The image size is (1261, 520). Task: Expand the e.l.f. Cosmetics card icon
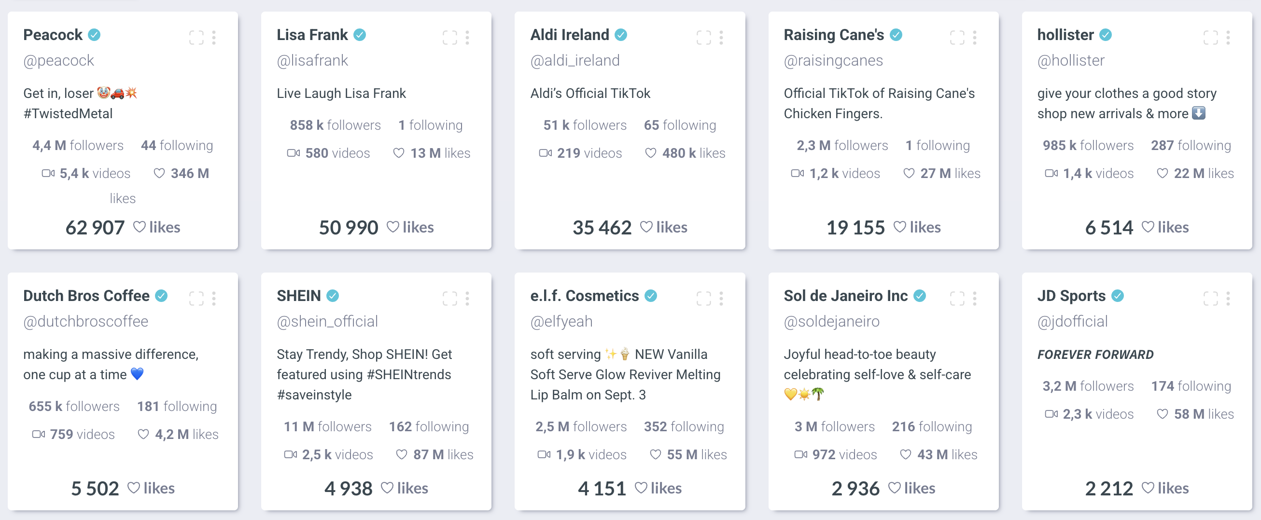point(704,299)
